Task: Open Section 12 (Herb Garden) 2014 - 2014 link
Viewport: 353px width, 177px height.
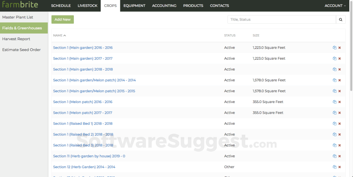Action: pos(84,167)
